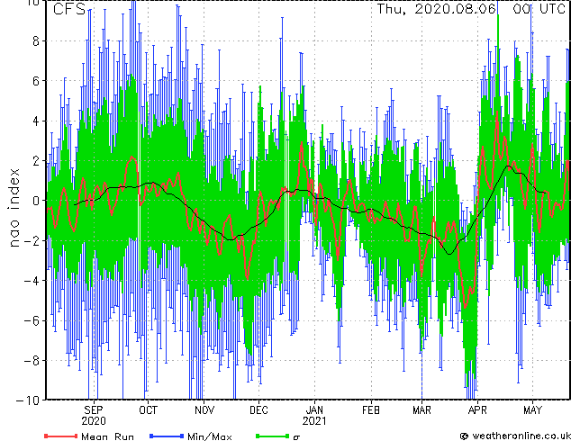Image resolution: width=571 pixels, height=441 pixels.
Task: Click the MAR axis label
Action: [x=421, y=410]
